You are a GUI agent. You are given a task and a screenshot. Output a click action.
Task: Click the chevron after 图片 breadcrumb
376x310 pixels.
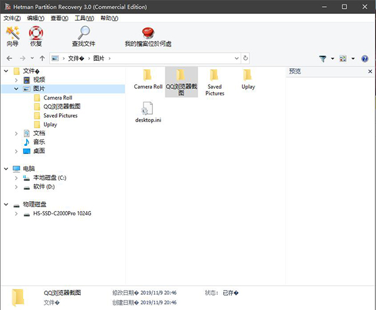(110, 58)
